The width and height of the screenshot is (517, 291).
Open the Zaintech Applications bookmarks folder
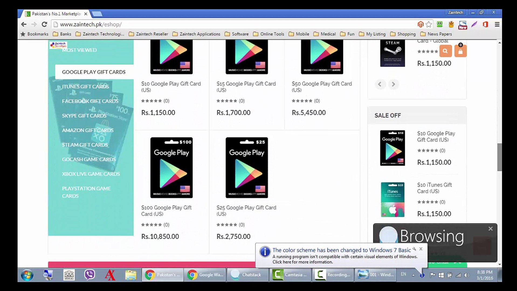tap(197, 34)
